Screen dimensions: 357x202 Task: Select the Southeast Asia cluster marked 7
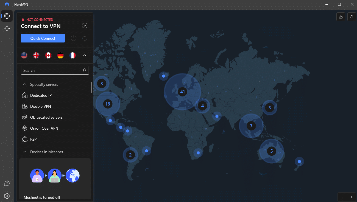pyautogui.click(x=251, y=126)
